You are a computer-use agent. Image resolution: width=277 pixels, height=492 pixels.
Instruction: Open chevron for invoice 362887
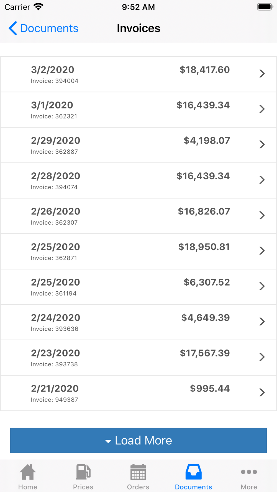(x=262, y=144)
